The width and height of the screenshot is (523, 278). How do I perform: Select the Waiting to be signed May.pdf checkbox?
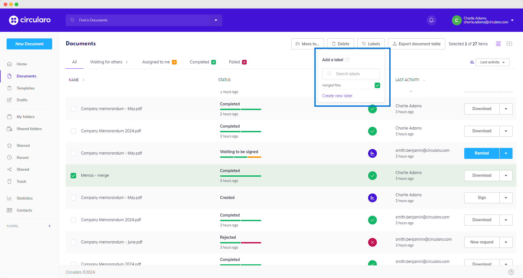click(x=73, y=153)
